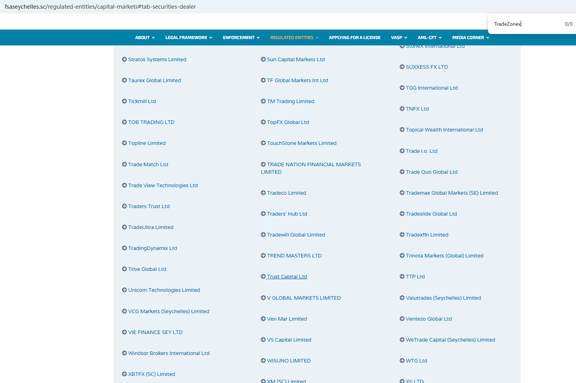Click arrow icon beside TNFX Ltd

click(402, 109)
